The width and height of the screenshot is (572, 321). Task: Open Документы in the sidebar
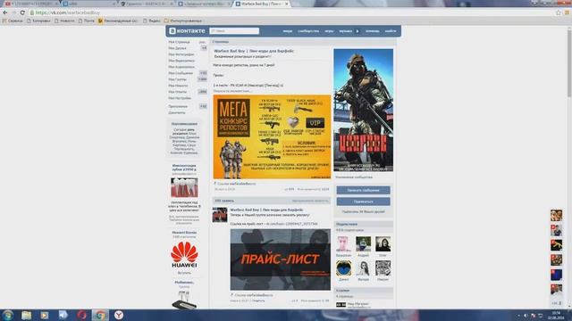coord(177,113)
